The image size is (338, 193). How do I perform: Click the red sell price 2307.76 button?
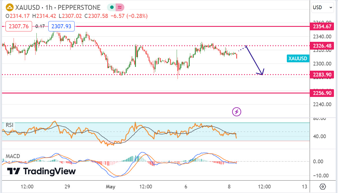(19, 27)
